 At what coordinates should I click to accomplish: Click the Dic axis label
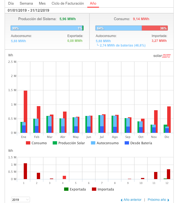[167, 137]
